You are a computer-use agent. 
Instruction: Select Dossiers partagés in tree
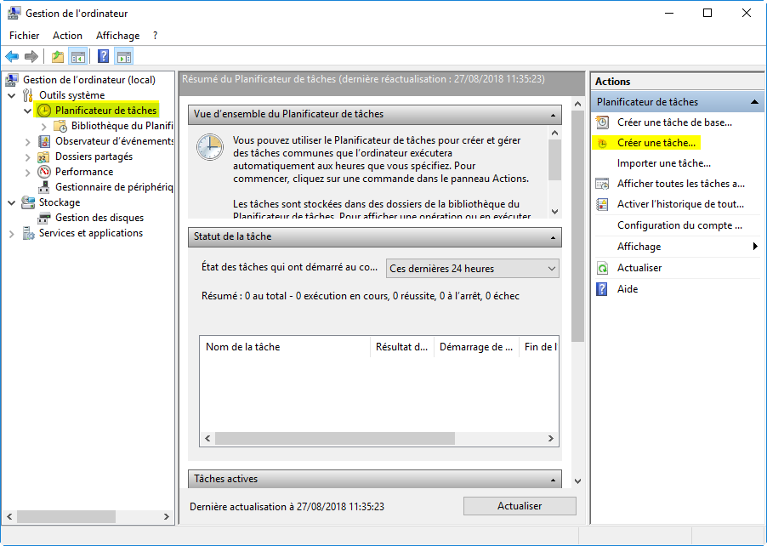(94, 156)
